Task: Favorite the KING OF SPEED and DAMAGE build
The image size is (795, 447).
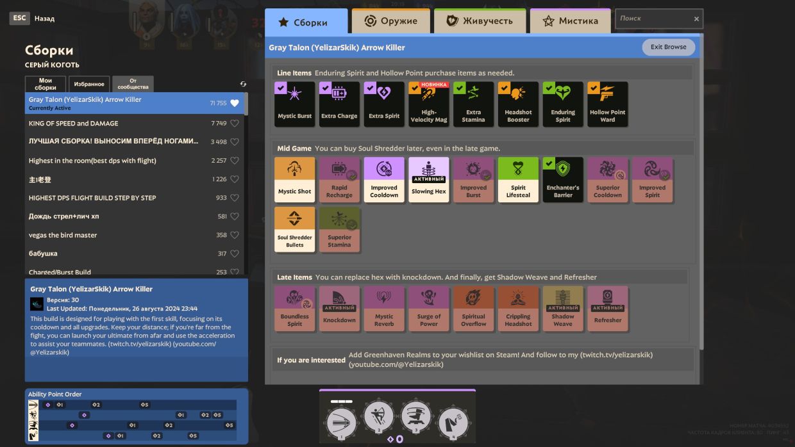Action: (235, 124)
